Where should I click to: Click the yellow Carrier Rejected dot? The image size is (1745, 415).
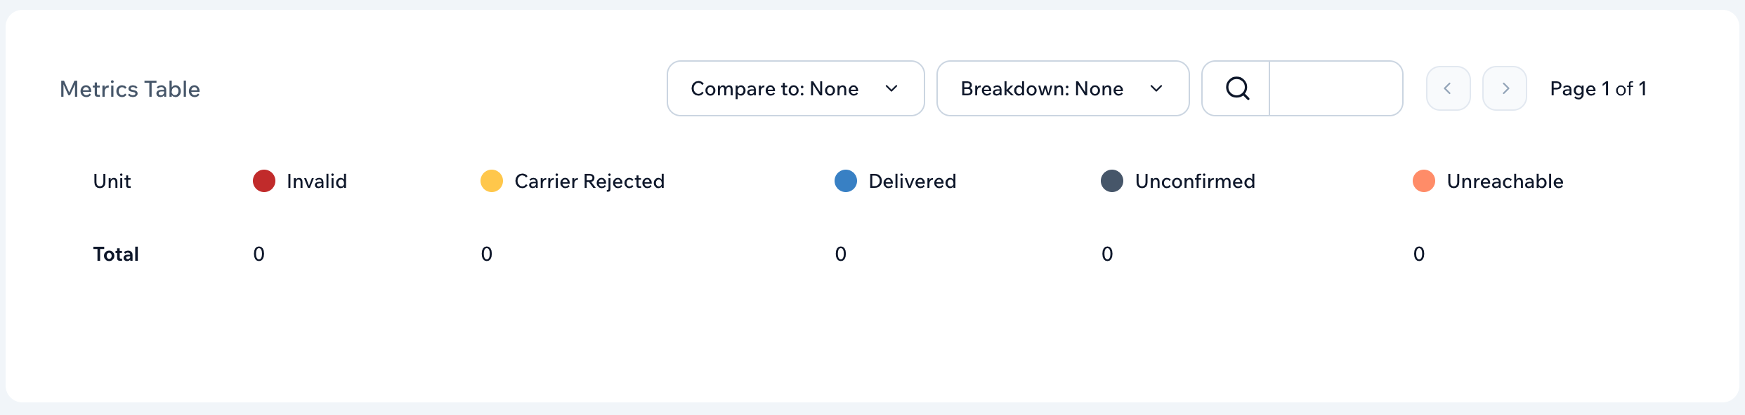tap(492, 181)
